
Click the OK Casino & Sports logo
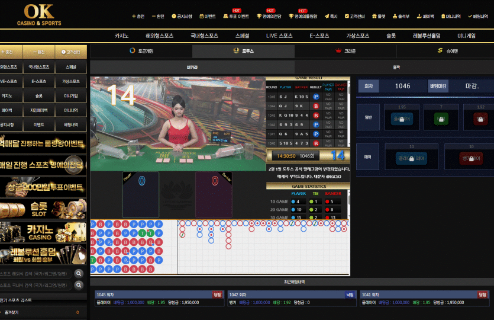pyautogui.click(x=43, y=15)
